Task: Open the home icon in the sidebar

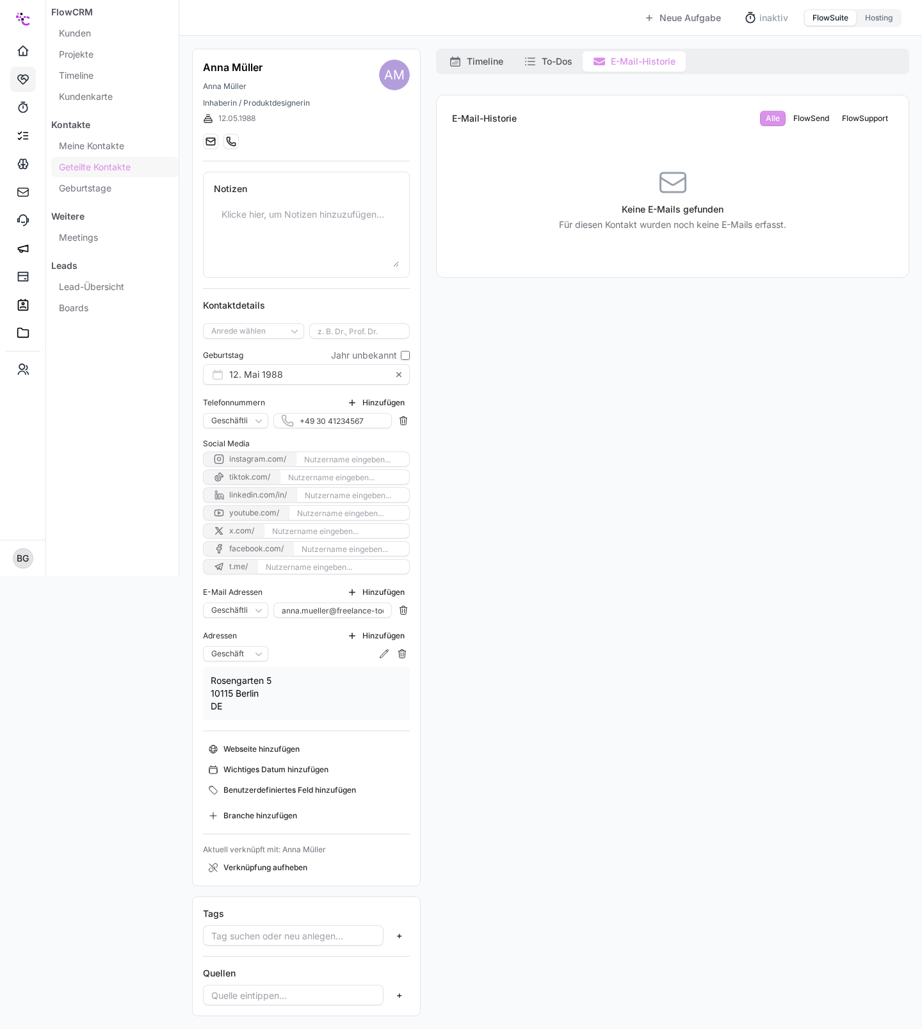Action: coord(23,51)
